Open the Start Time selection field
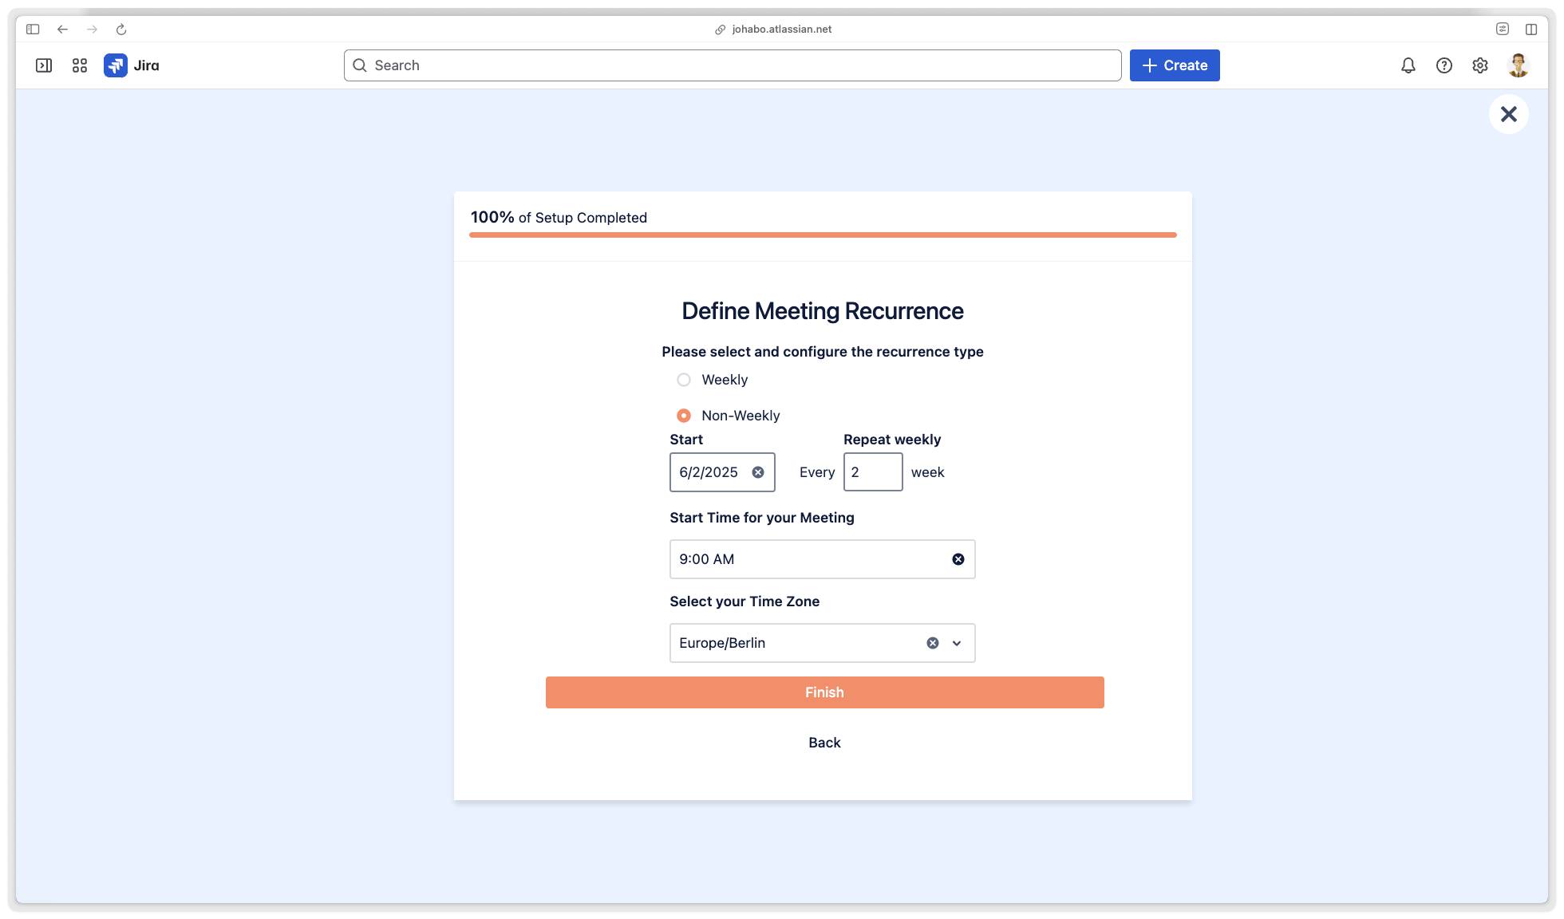Image resolution: width=1564 pixels, height=919 pixels. [x=806, y=559]
